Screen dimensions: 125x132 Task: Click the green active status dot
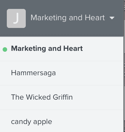(5, 49)
